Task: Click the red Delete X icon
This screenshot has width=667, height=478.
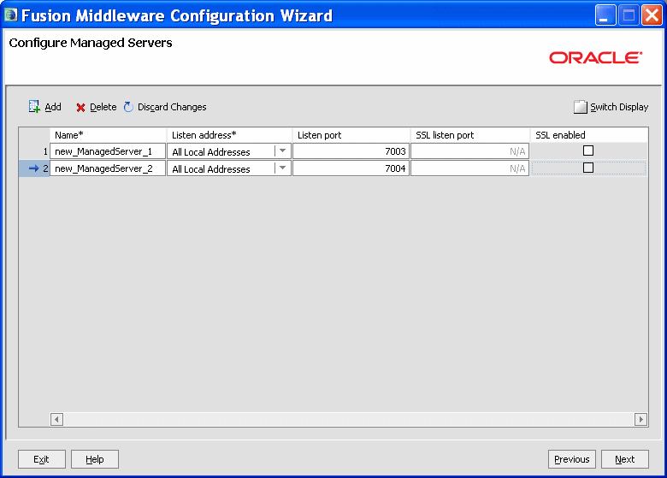Action: tap(80, 108)
